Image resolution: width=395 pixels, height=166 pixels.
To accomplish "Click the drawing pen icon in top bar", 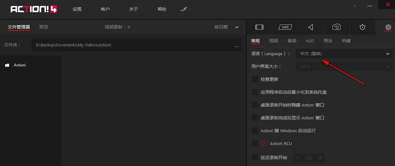I will click(x=184, y=9).
